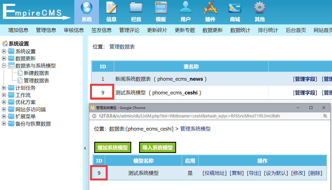
Task: Open 管理信息 menu item
Action: point(46,30)
